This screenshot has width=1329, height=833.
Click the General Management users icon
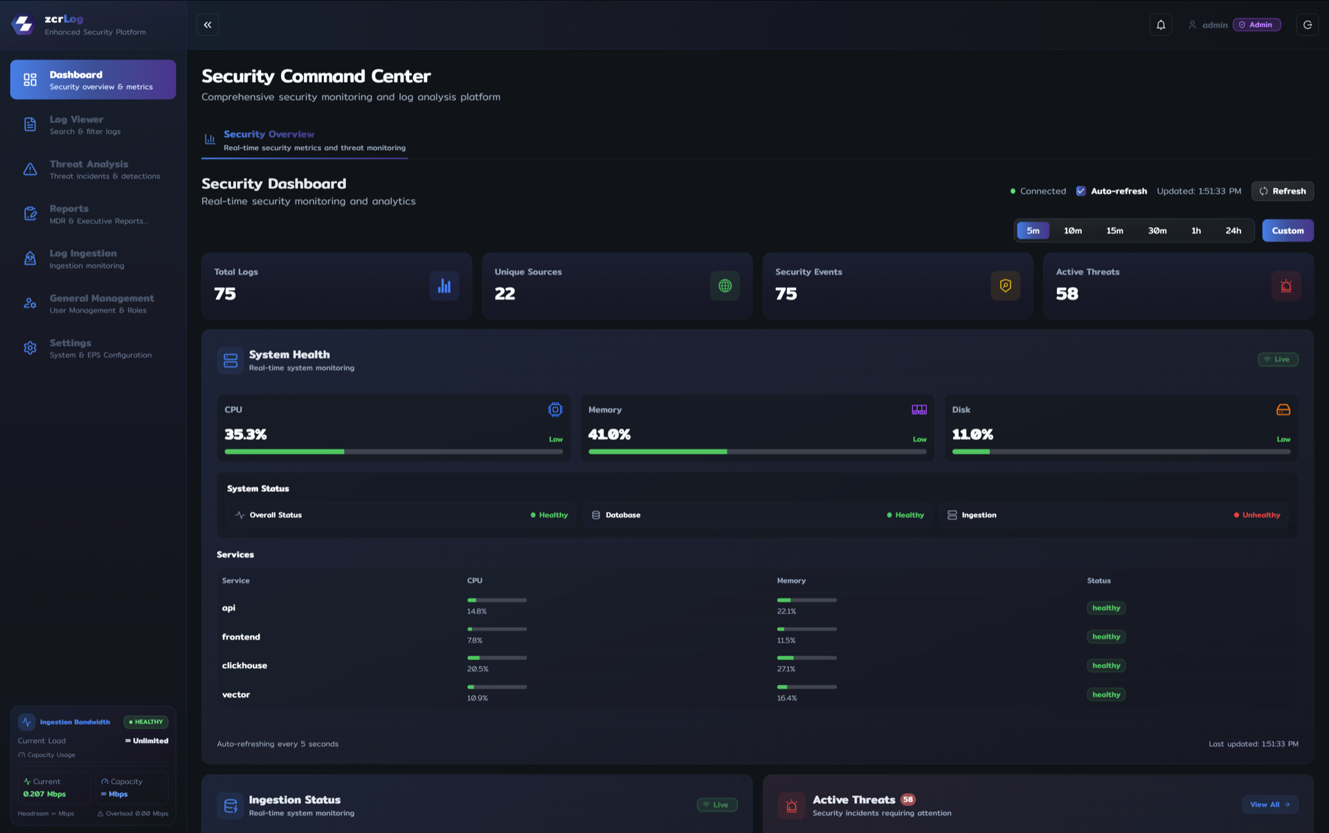[30, 304]
